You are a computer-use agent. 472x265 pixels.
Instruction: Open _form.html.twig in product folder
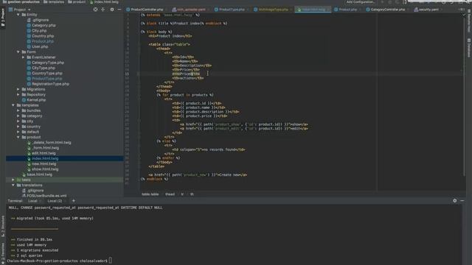click(x=46, y=148)
